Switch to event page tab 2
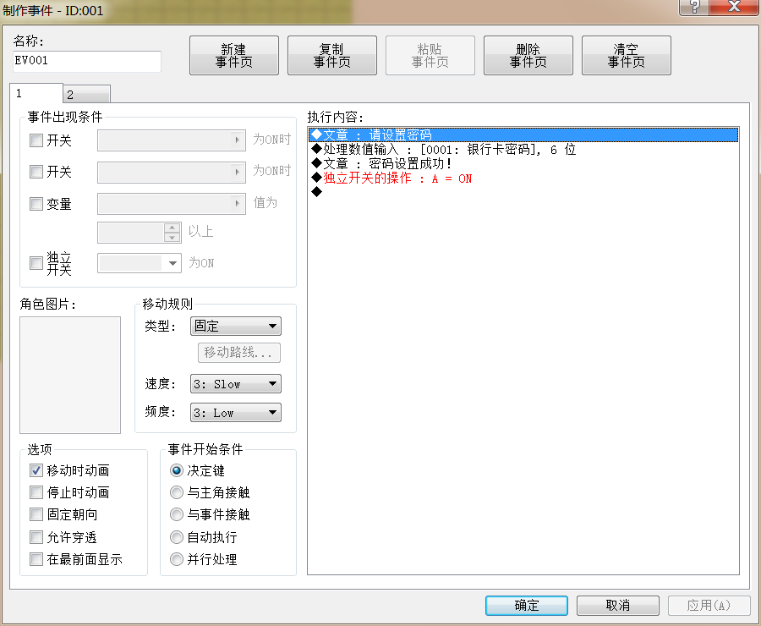 tap(86, 94)
